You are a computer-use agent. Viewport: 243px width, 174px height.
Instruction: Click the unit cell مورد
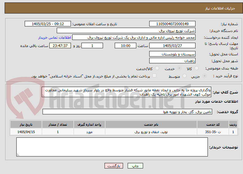tap(89, 132)
